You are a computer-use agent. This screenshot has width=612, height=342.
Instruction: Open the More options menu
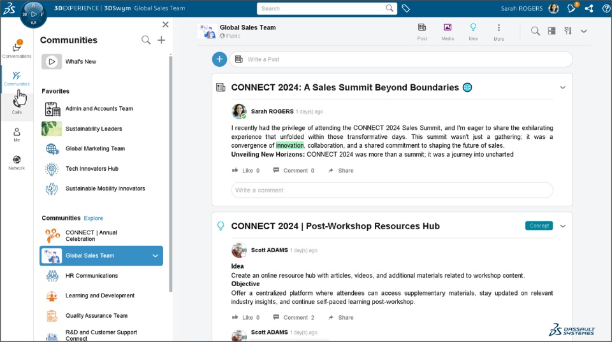pos(499,32)
